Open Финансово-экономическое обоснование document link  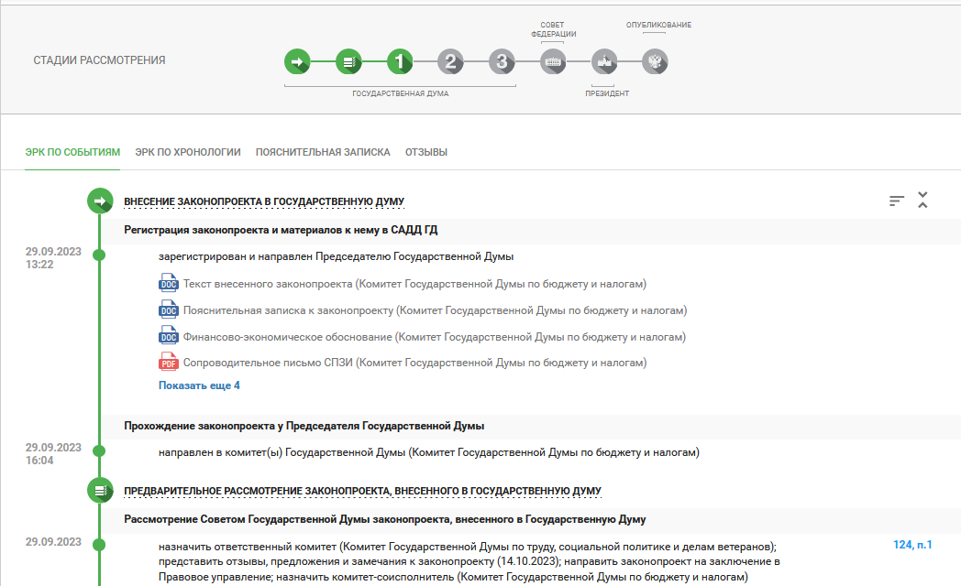pyautogui.click(x=434, y=336)
